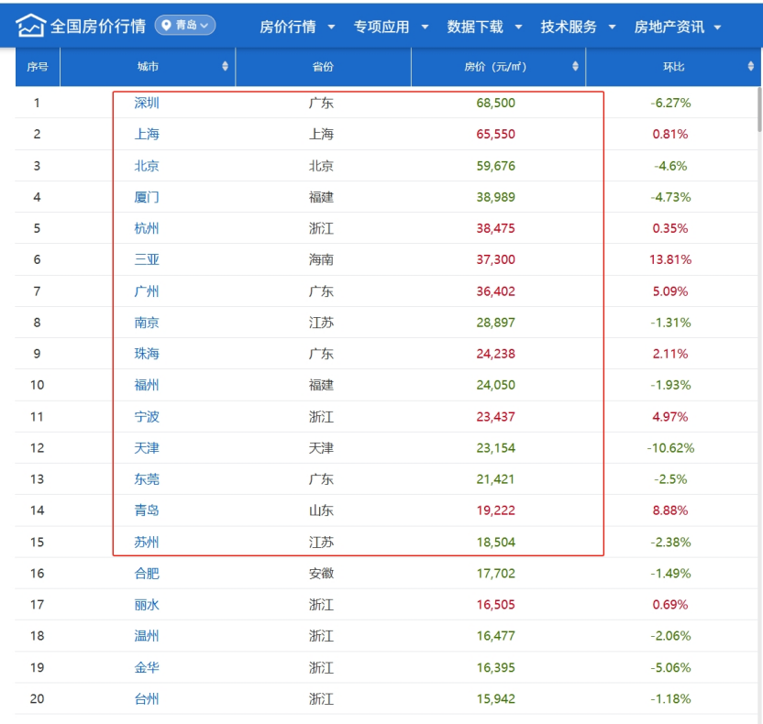Select the -10.62% change value
The image size is (763, 724).
(x=670, y=448)
